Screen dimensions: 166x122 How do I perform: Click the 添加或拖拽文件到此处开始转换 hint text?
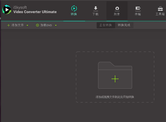(x=115, y=97)
